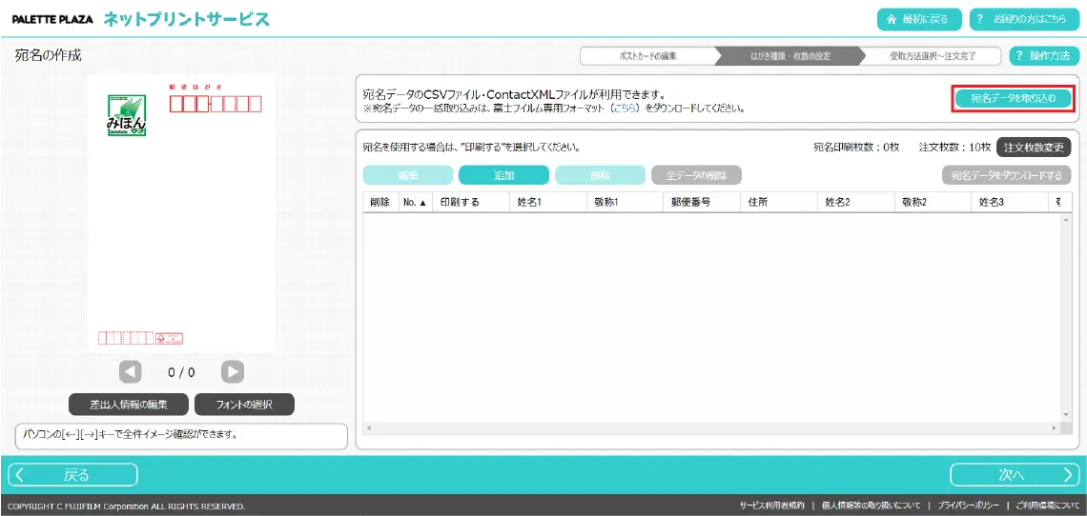This screenshot has height=516, width=1087.
Task: Open the プライバシーポリシー footer link
Action: coord(968,506)
